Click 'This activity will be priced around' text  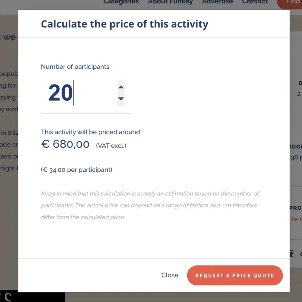click(90, 132)
